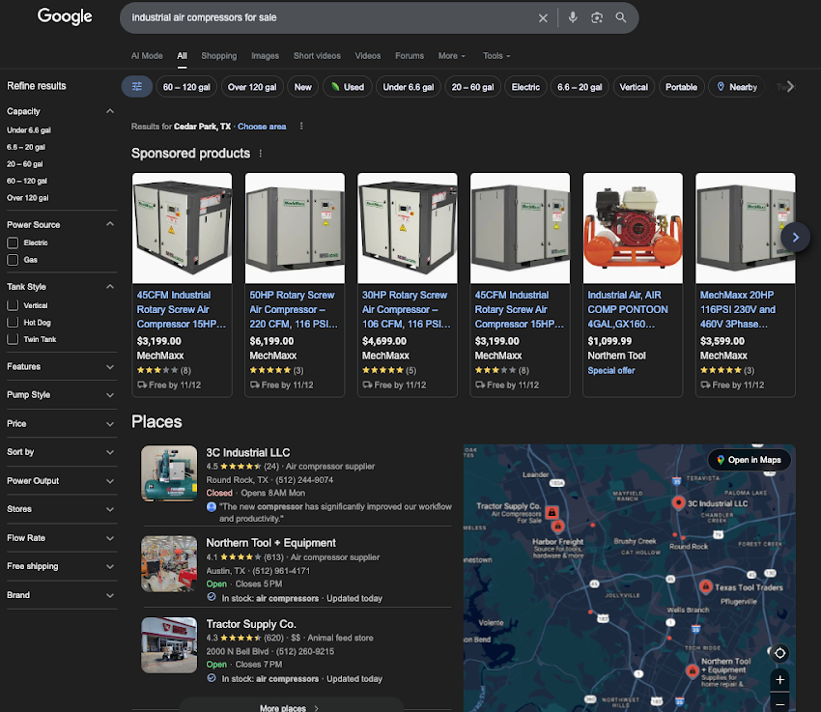Viewport: 821px width, 712px height.
Task: Switch to Short videos tab
Action: pos(317,55)
